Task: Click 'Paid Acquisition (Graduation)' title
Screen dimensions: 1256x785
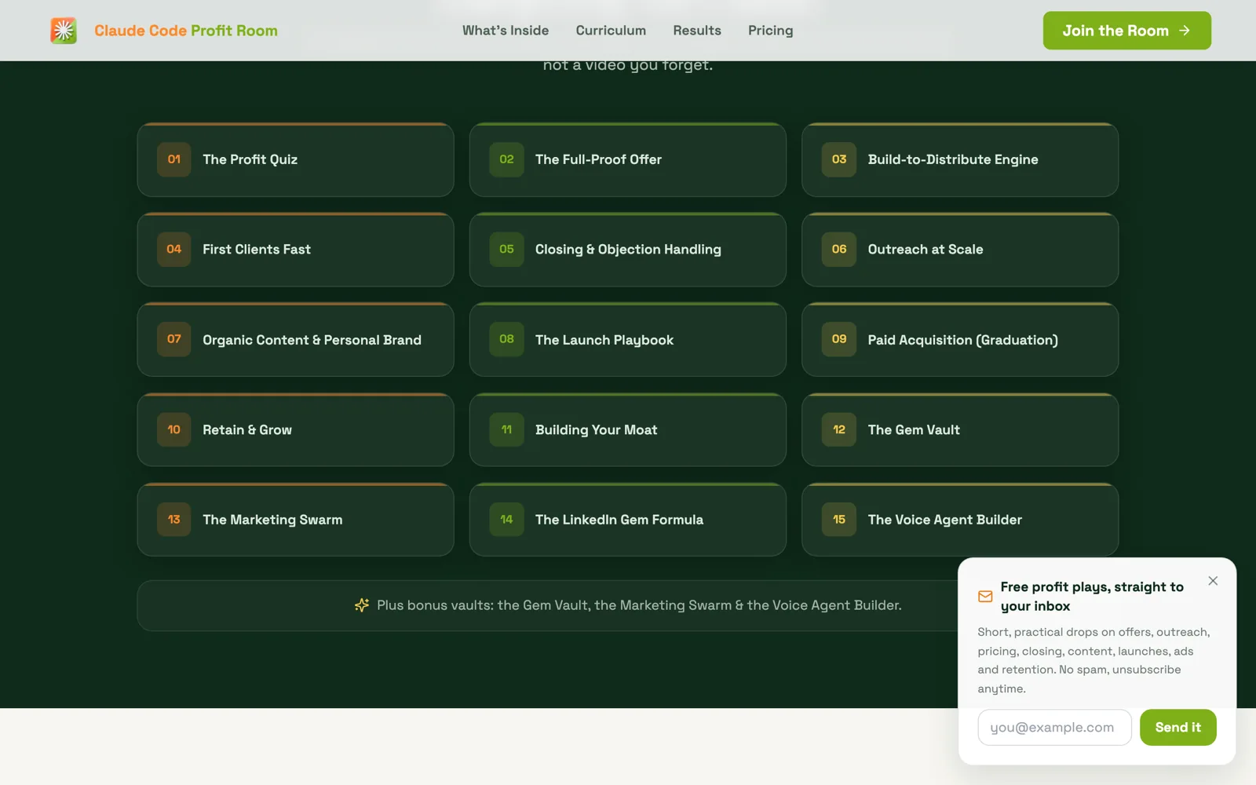Action: point(963,340)
